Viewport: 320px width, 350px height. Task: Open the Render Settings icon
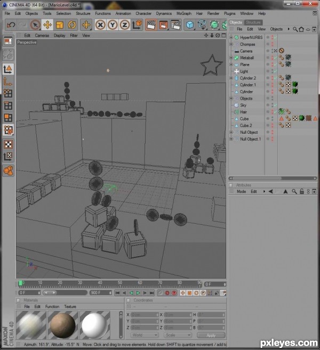[x=175, y=25]
